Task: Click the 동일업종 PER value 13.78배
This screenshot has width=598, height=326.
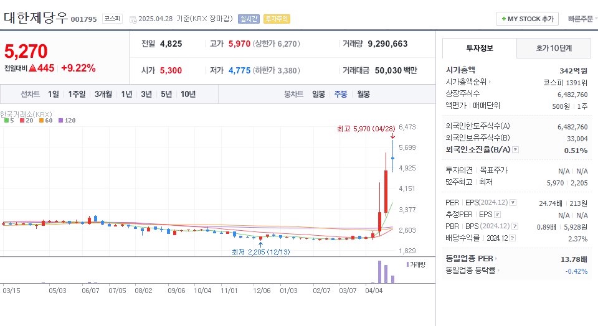Action: (574, 259)
